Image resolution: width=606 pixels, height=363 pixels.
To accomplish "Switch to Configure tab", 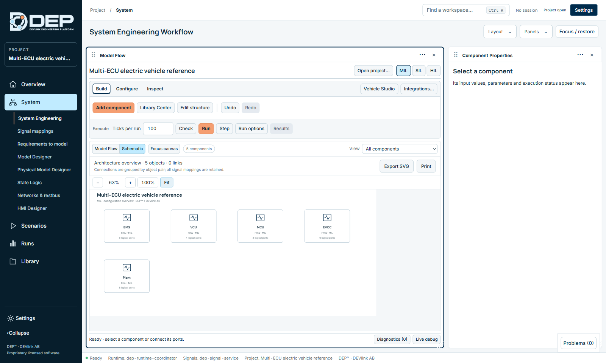I will pos(127,89).
